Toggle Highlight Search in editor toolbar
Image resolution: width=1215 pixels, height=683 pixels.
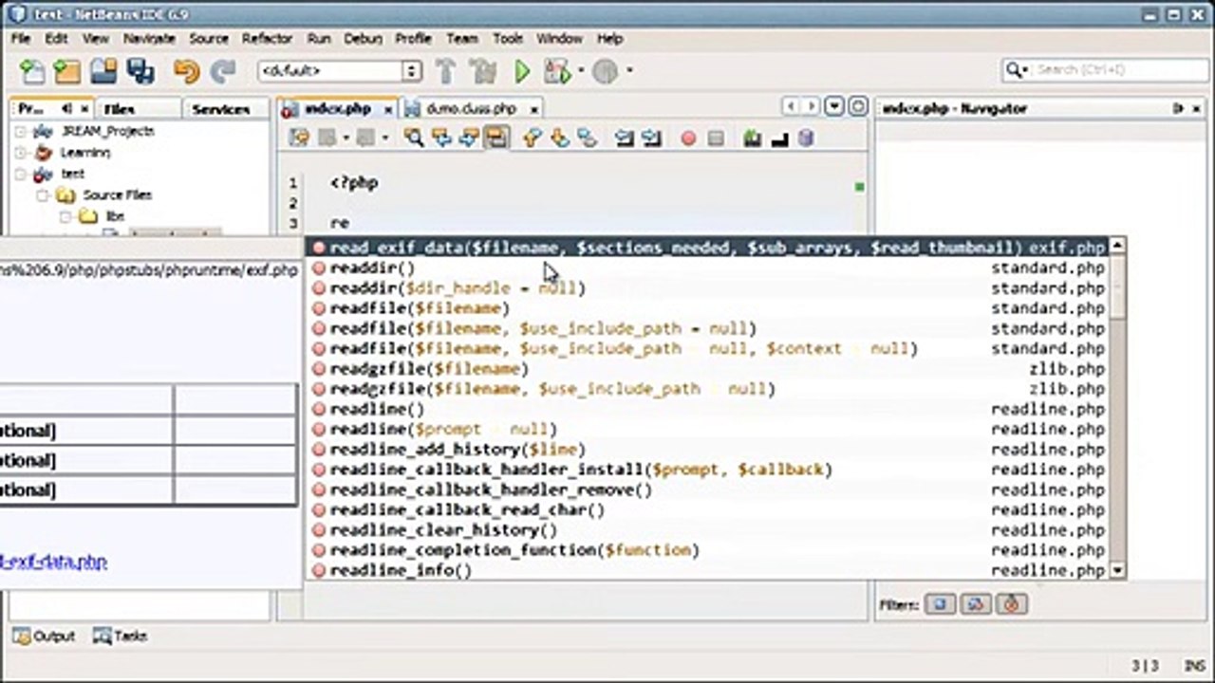click(495, 138)
